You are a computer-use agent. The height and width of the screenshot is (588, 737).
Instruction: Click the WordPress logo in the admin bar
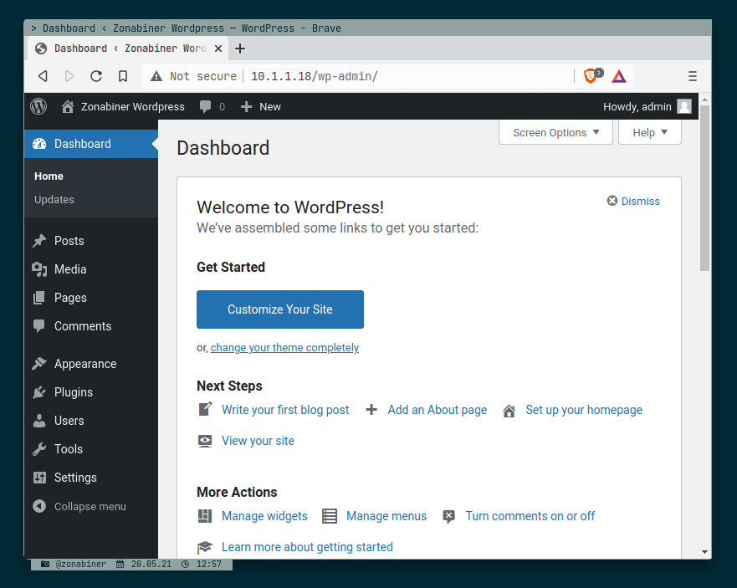(38, 106)
